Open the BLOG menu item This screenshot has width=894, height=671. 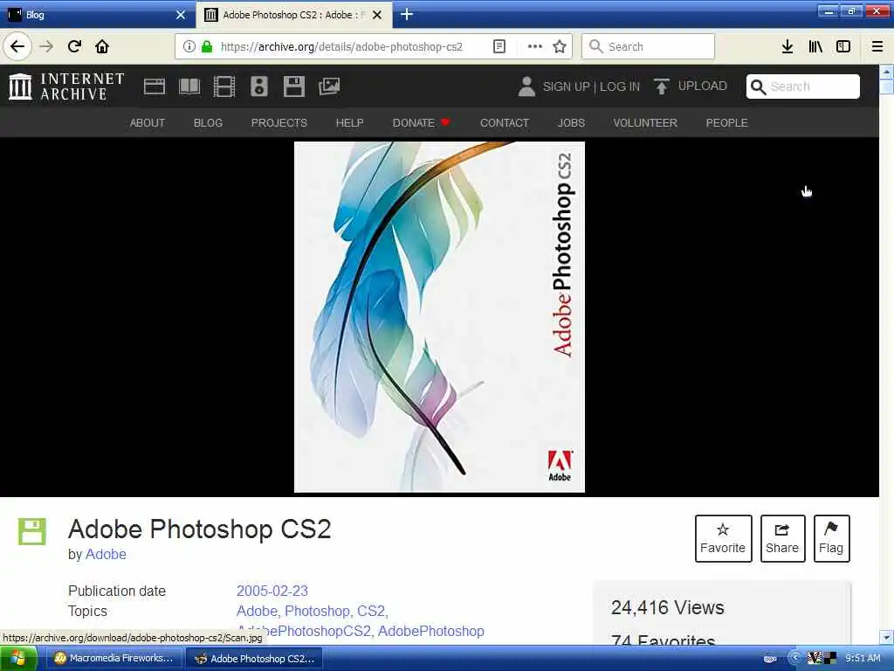(208, 122)
